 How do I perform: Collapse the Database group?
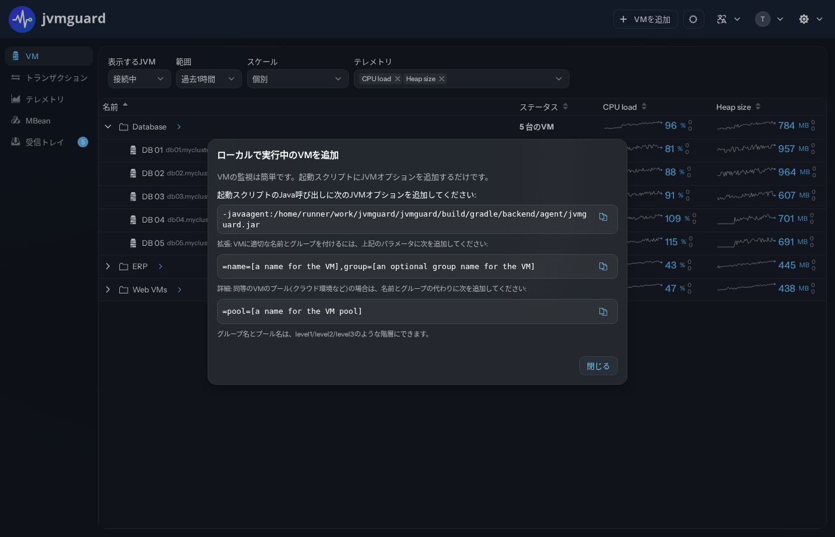point(108,126)
